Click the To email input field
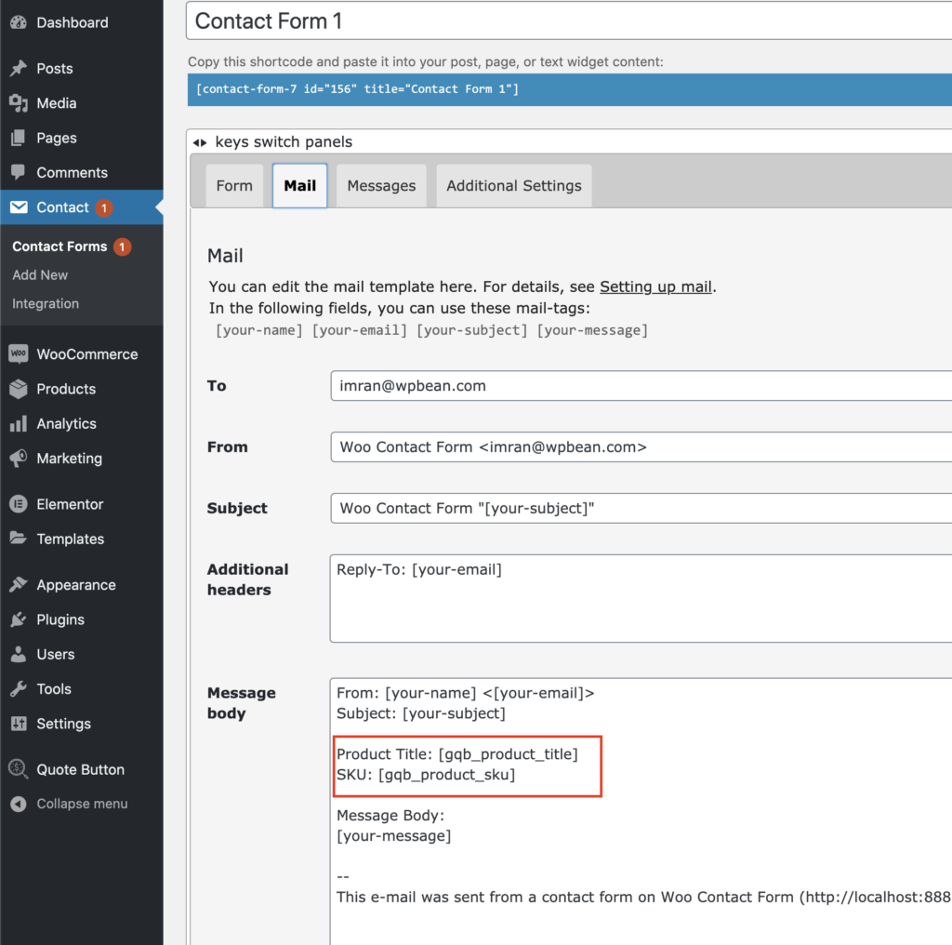This screenshot has width=952, height=945. [x=641, y=386]
